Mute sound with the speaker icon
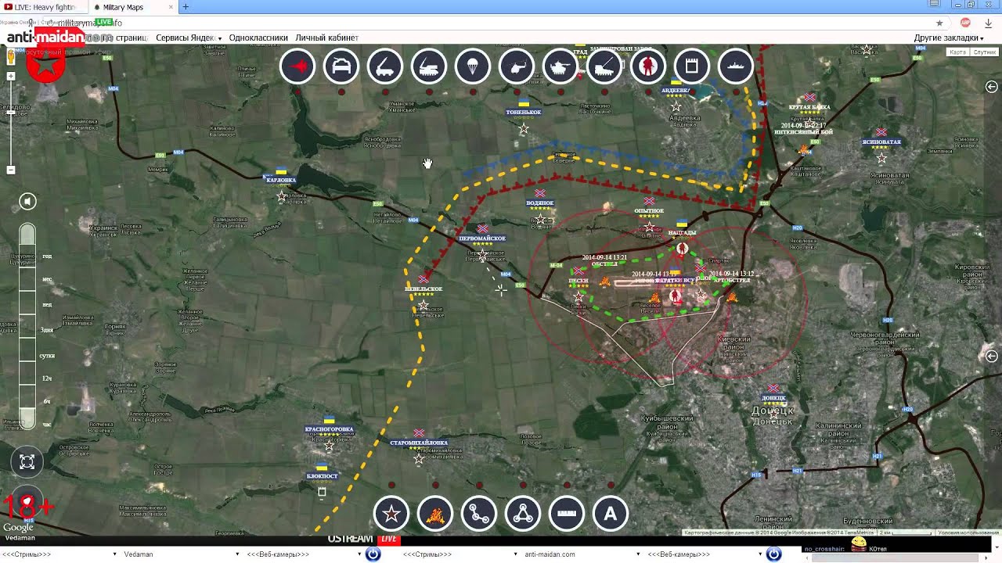Image resolution: width=1002 pixels, height=563 pixels. pyautogui.click(x=27, y=202)
